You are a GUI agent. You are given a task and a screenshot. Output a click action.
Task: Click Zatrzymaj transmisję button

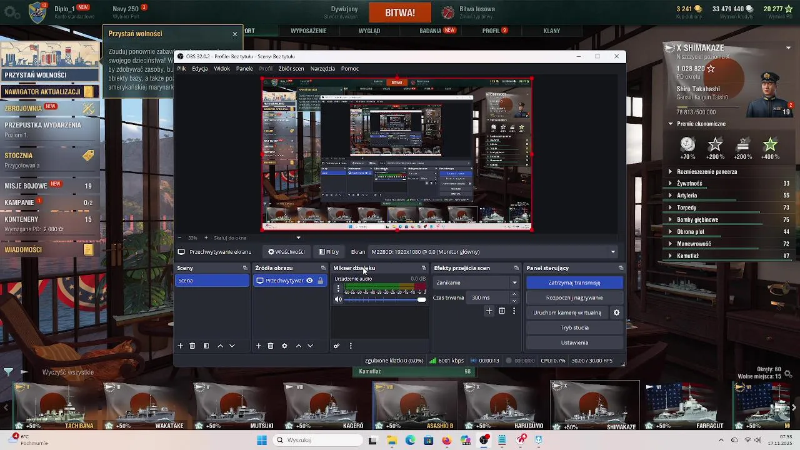pyautogui.click(x=574, y=282)
